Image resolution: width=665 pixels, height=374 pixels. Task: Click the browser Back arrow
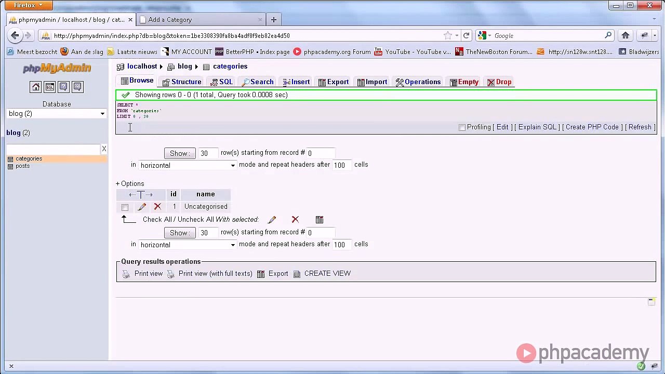15,35
